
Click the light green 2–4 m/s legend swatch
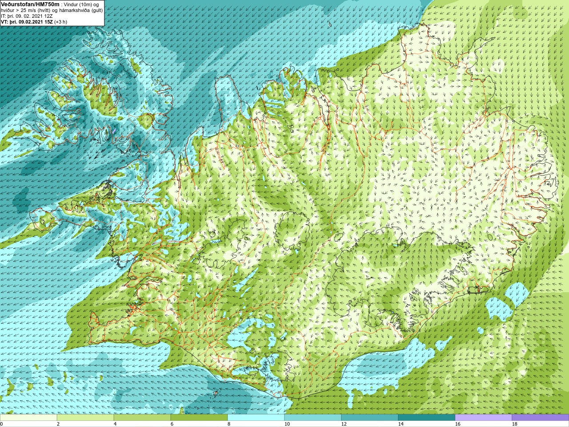85,418
